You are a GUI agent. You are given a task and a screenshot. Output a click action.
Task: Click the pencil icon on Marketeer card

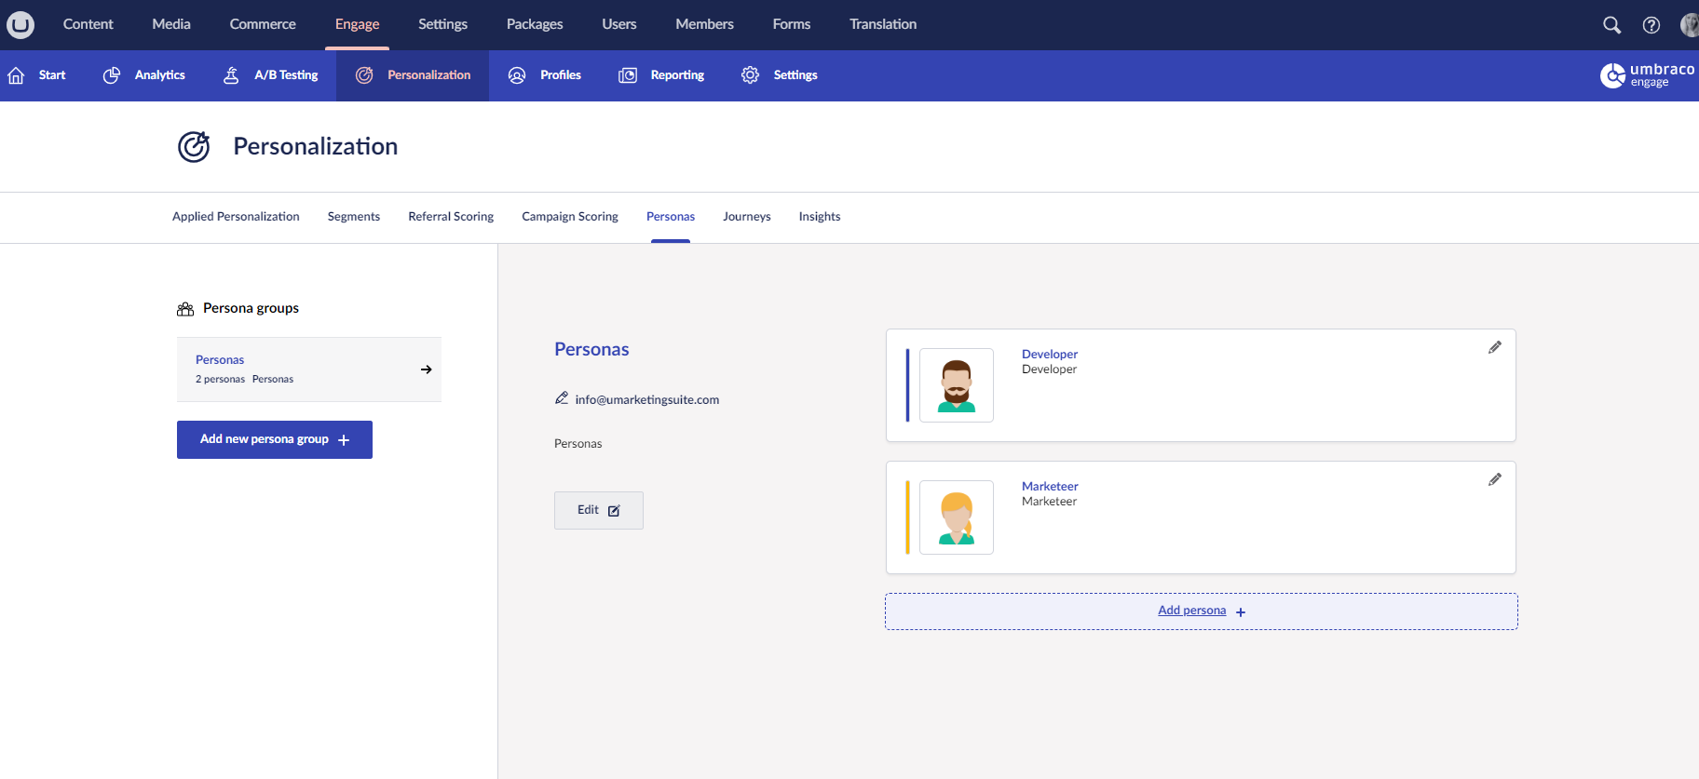click(1494, 479)
